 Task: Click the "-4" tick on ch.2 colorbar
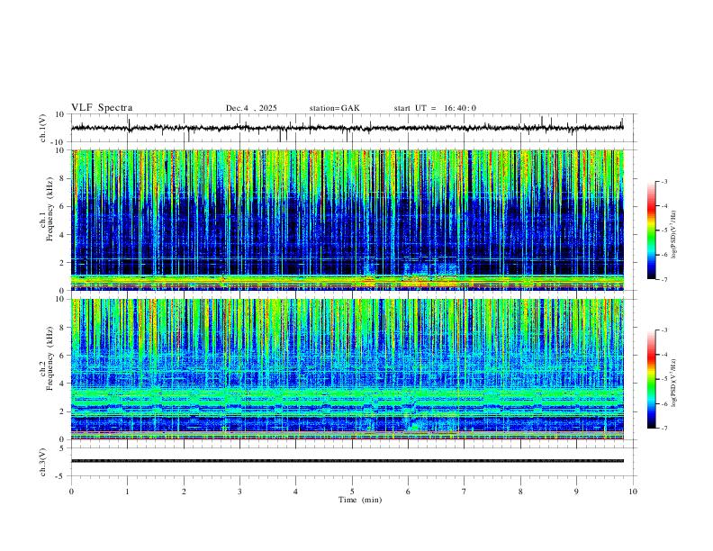(x=664, y=355)
